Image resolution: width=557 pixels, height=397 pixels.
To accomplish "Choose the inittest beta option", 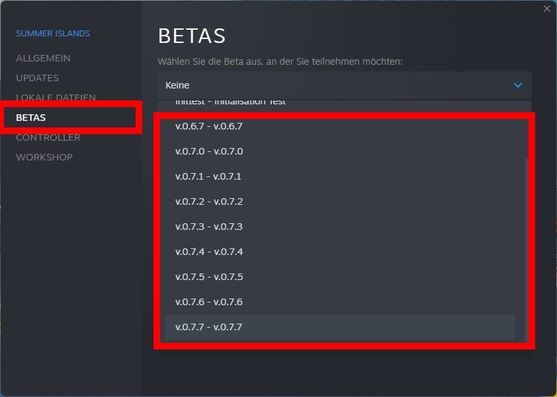I will [x=230, y=103].
